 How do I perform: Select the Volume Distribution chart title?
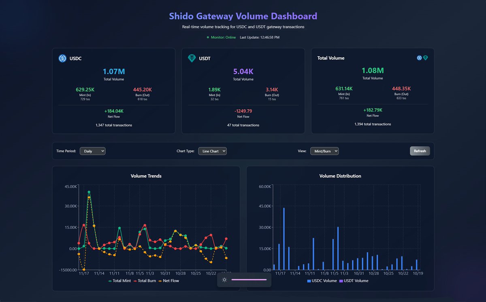[x=340, y=176]
